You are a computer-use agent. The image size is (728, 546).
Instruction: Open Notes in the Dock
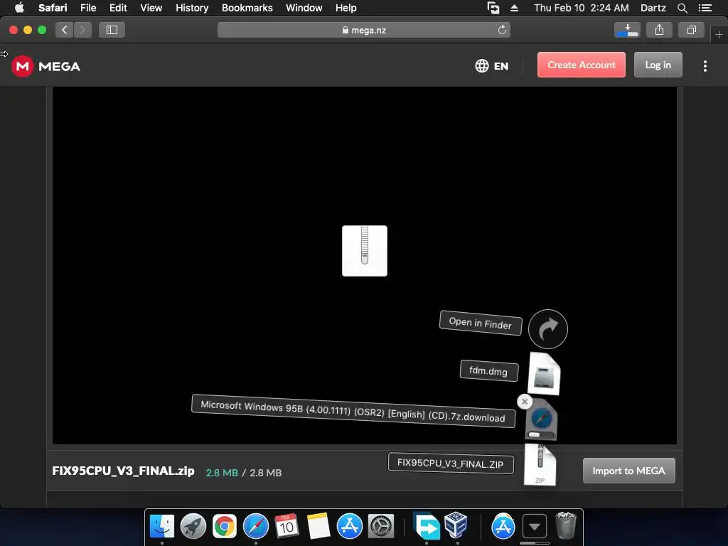318,526
